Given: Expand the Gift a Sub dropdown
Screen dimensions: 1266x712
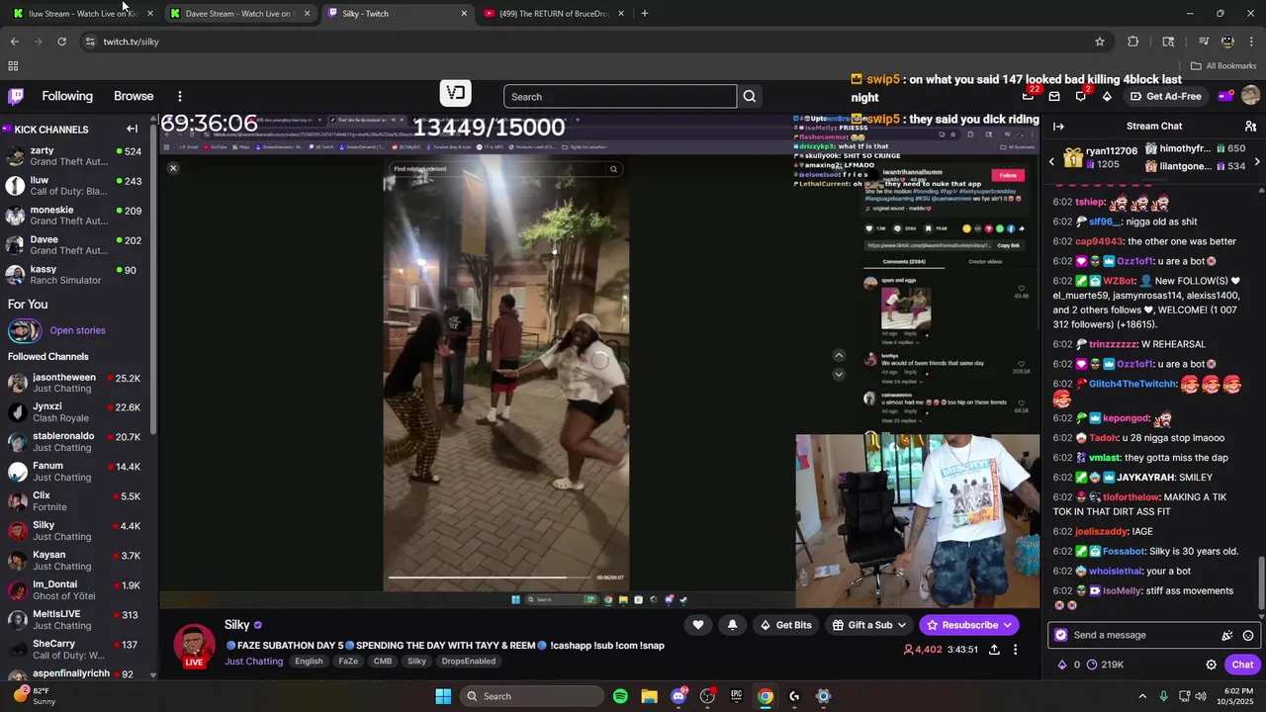Looking at the screenshot, I should [x=901, y=625].
